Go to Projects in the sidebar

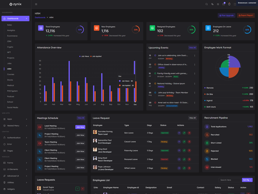pos(11,58)
